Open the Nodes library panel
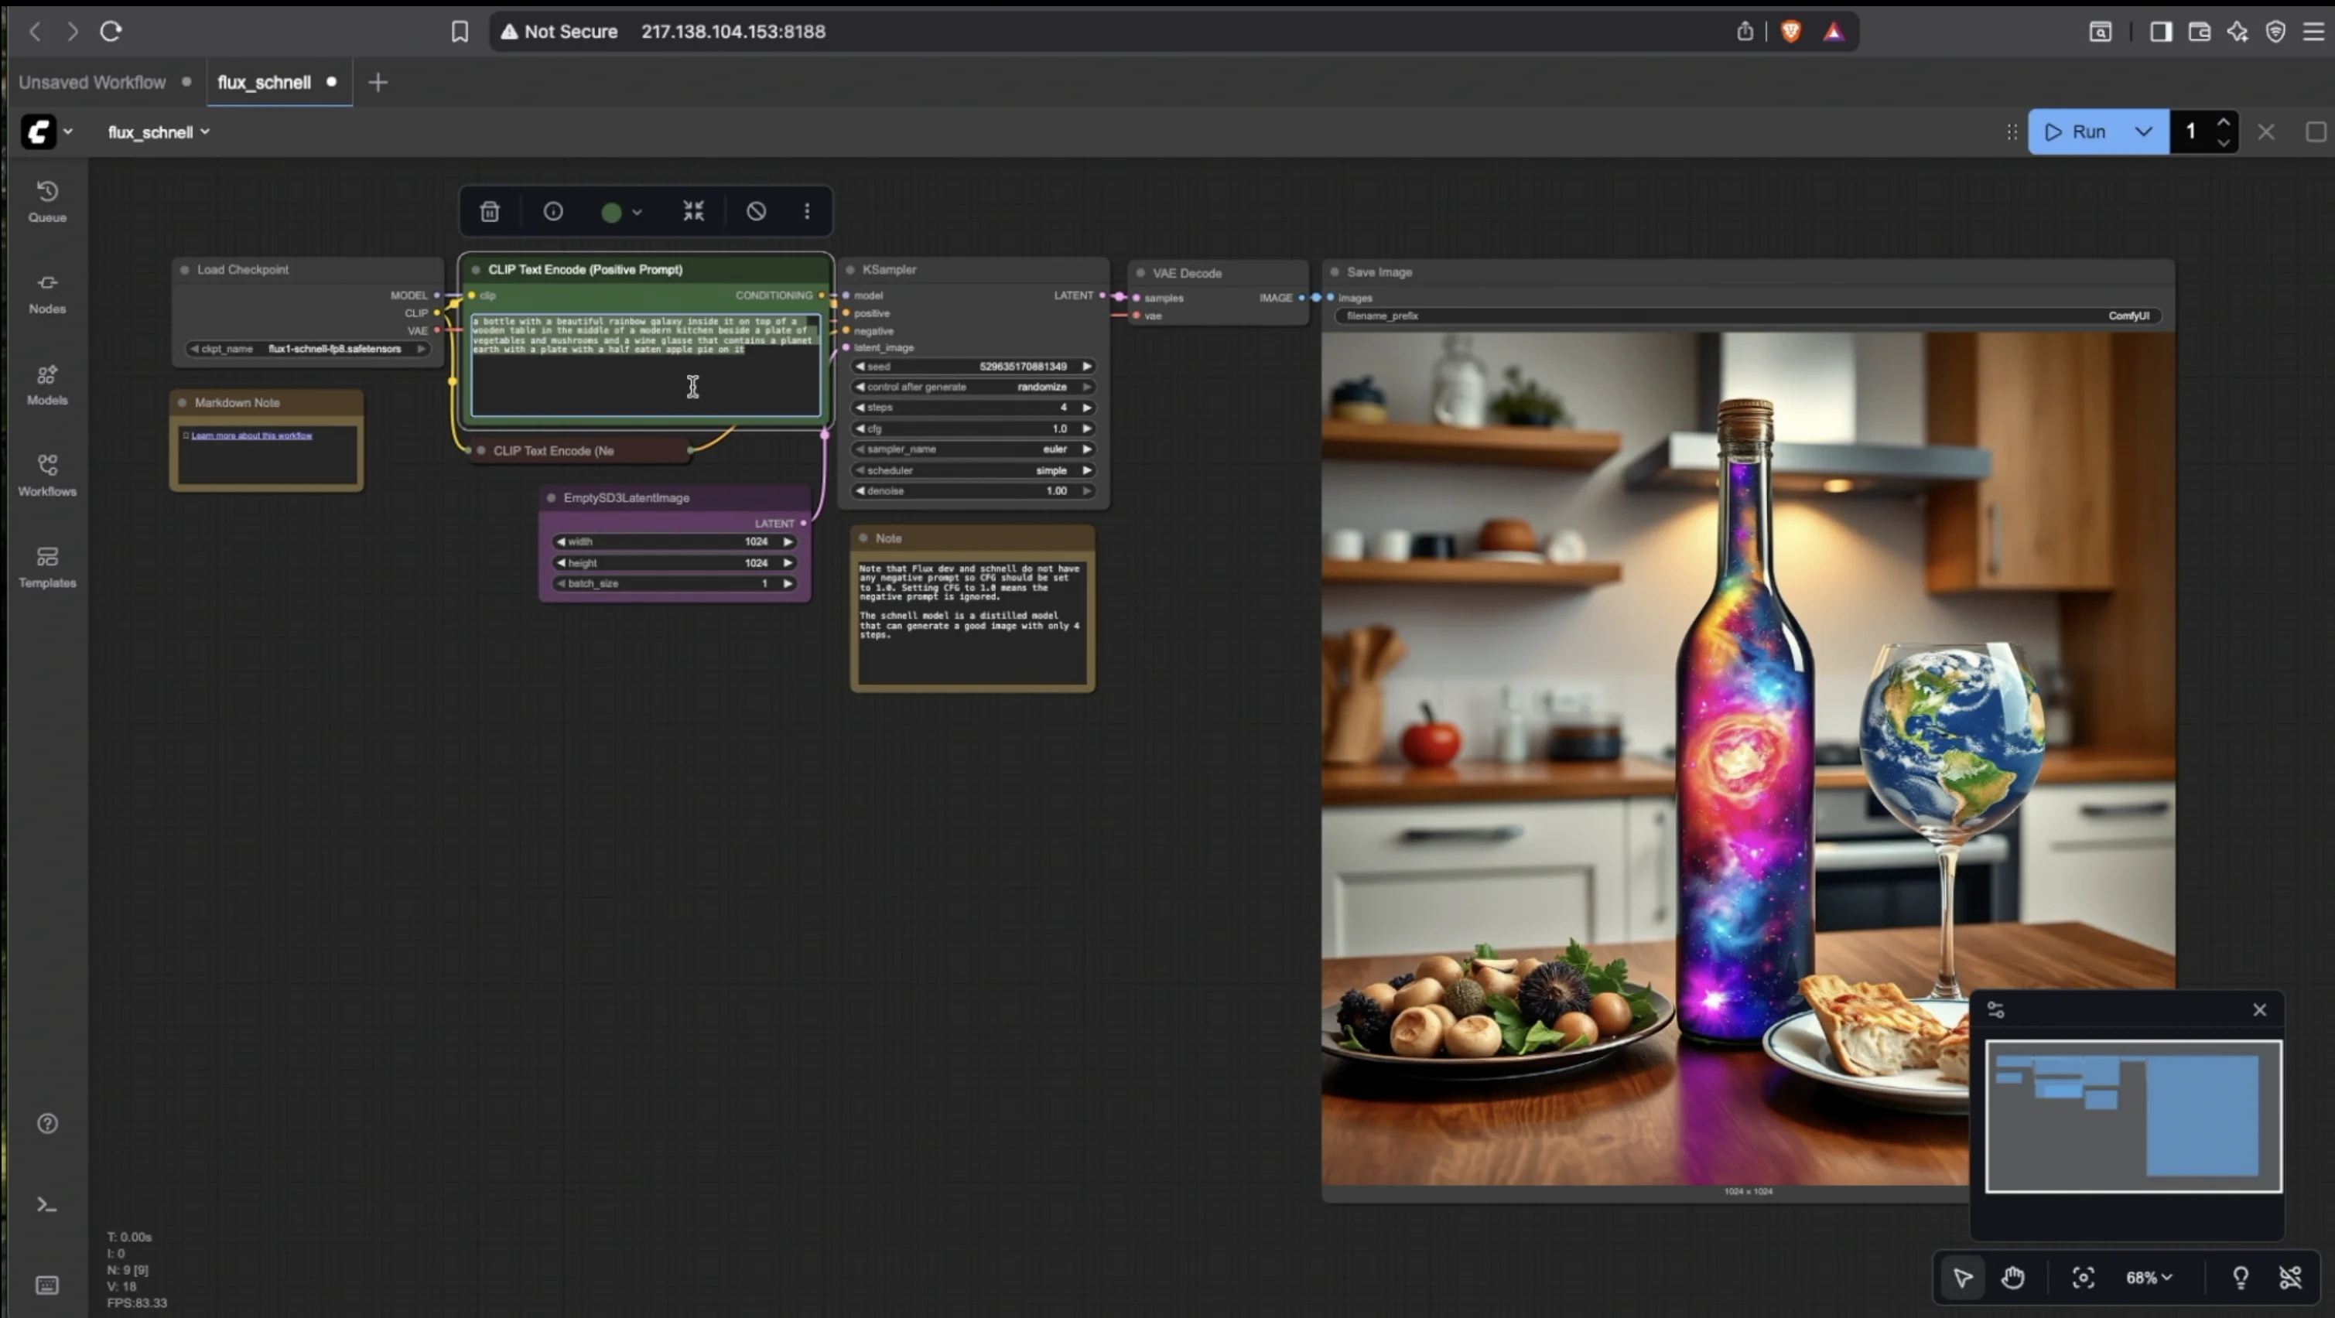The height and width of the screenshot is (1318, 2335). click(x=47, y=293)
